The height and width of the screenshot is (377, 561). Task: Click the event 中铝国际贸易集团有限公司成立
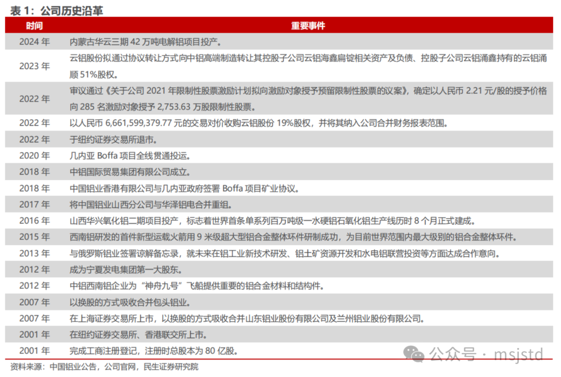(x=130, y=172)
